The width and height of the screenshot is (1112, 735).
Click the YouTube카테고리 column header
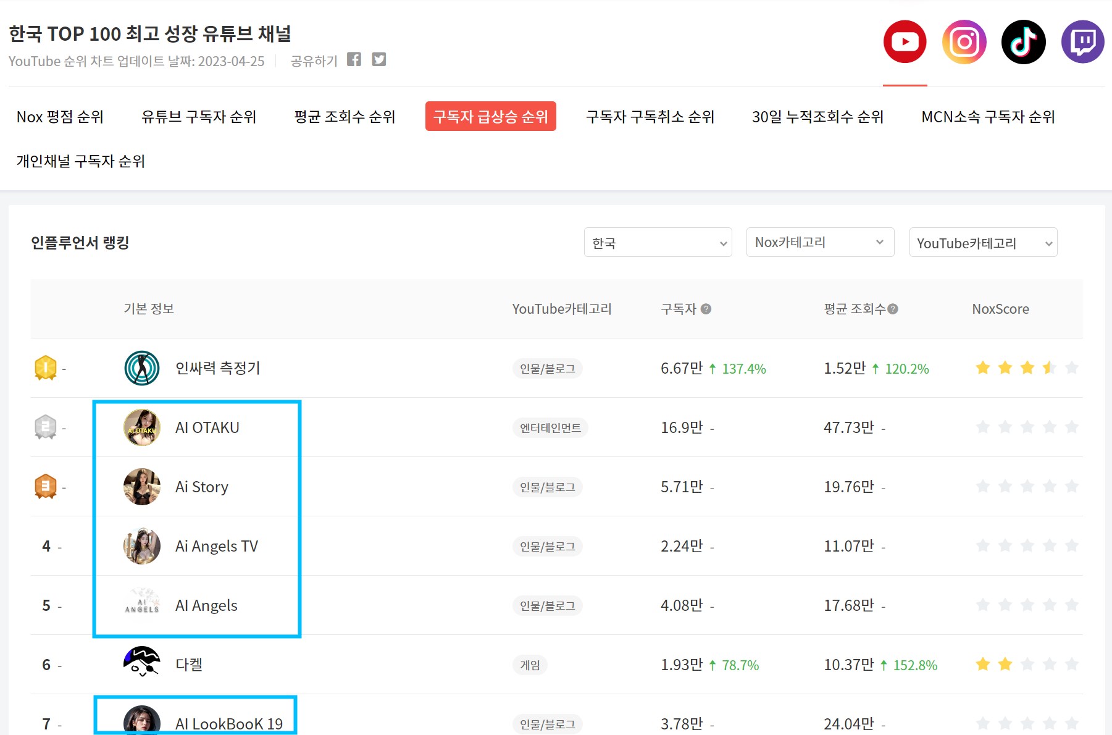point(562,309)
